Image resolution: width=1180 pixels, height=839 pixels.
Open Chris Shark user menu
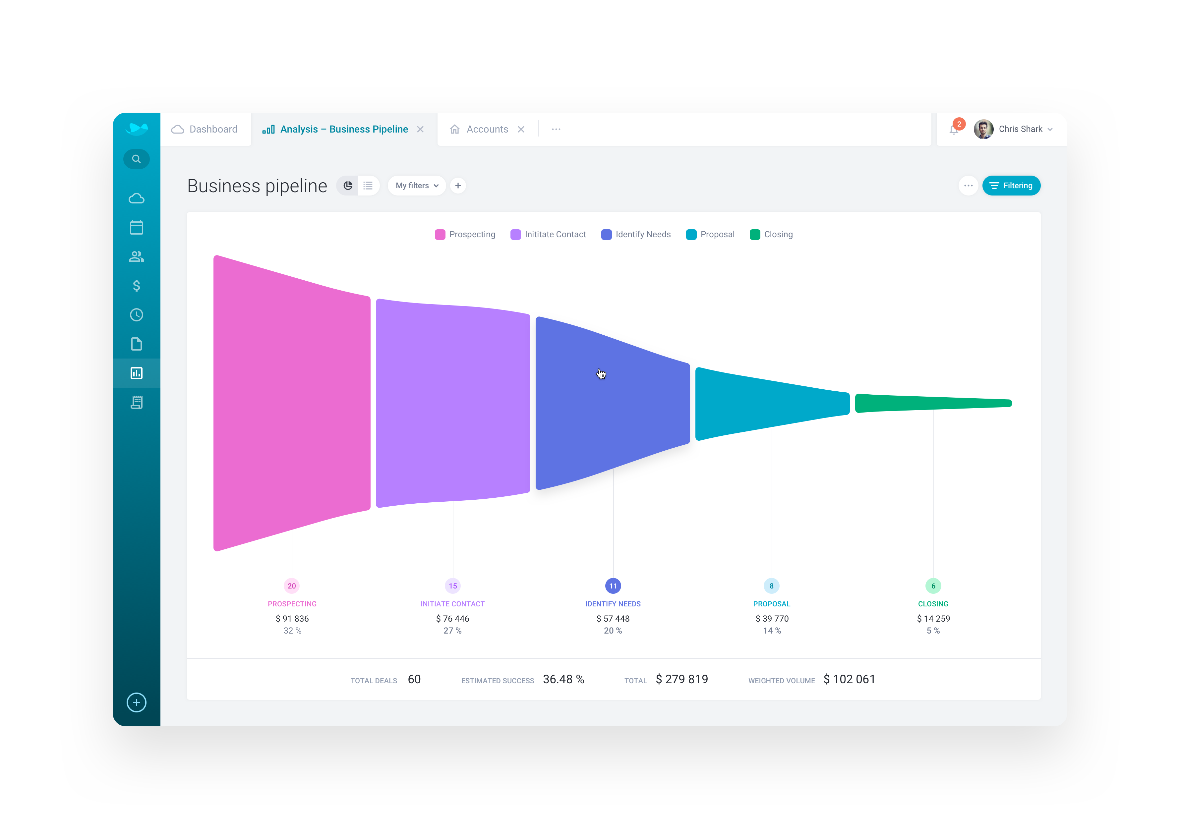(1013, 129)
